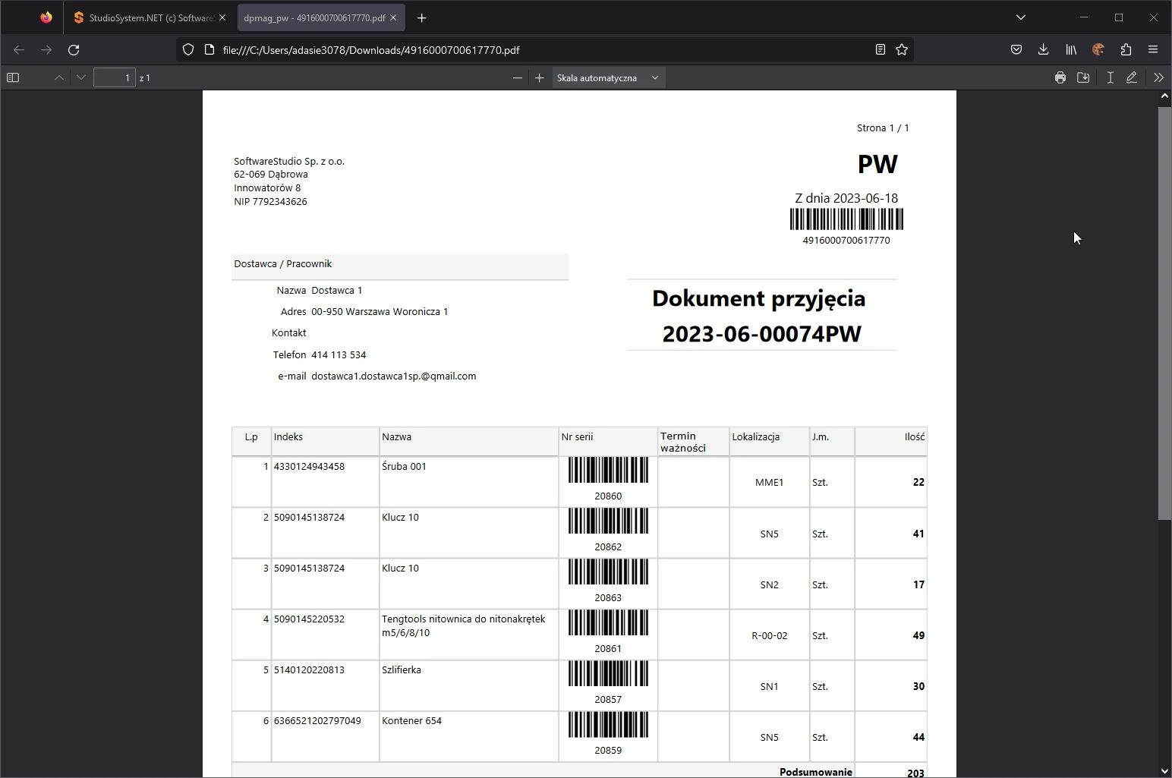List all tabs dropdown arrow
This screenshot has height=778, width=1172.
click(1020, 17)
